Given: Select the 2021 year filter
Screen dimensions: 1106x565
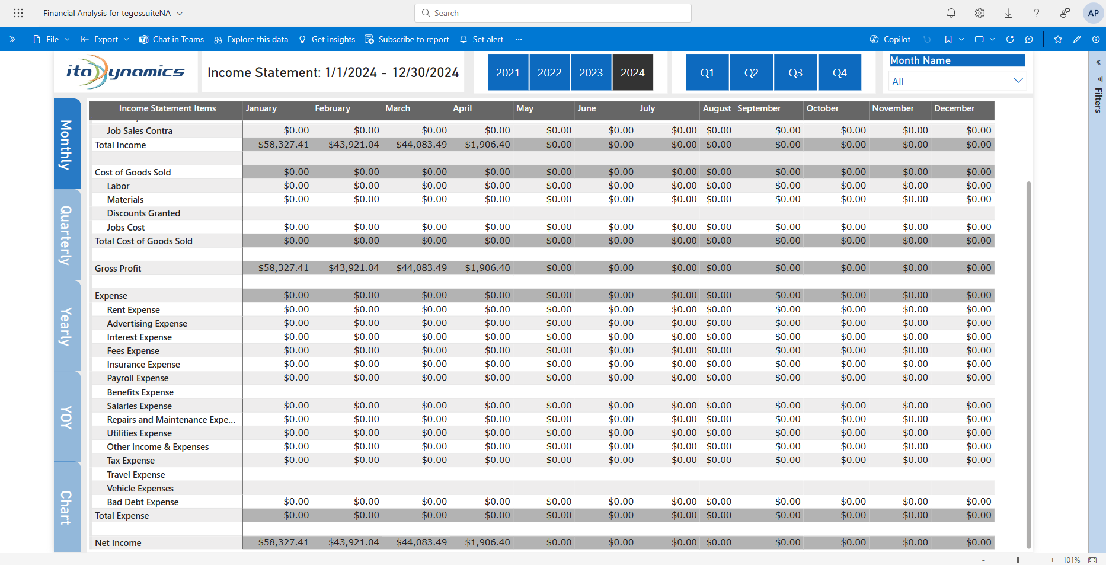Looking at the screenshot, I should (x=507, y=72).
